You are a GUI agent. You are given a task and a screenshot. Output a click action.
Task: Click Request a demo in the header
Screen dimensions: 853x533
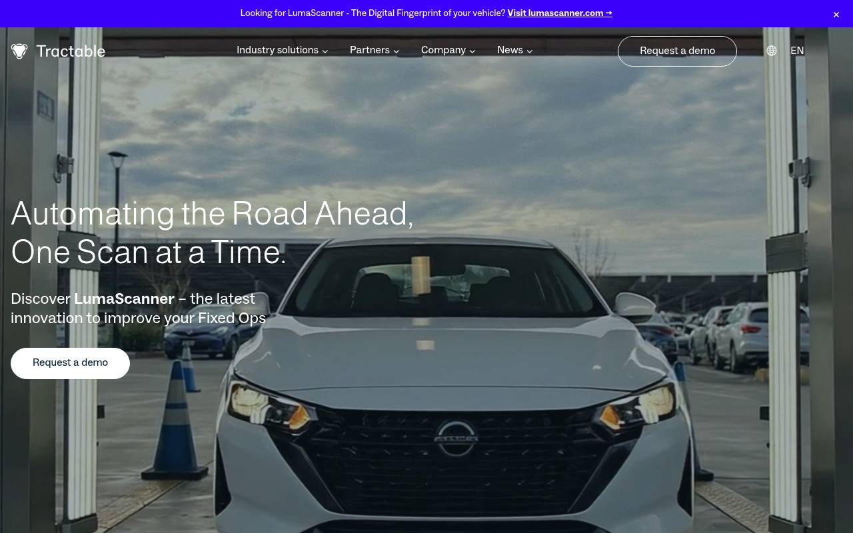(677, 51)
